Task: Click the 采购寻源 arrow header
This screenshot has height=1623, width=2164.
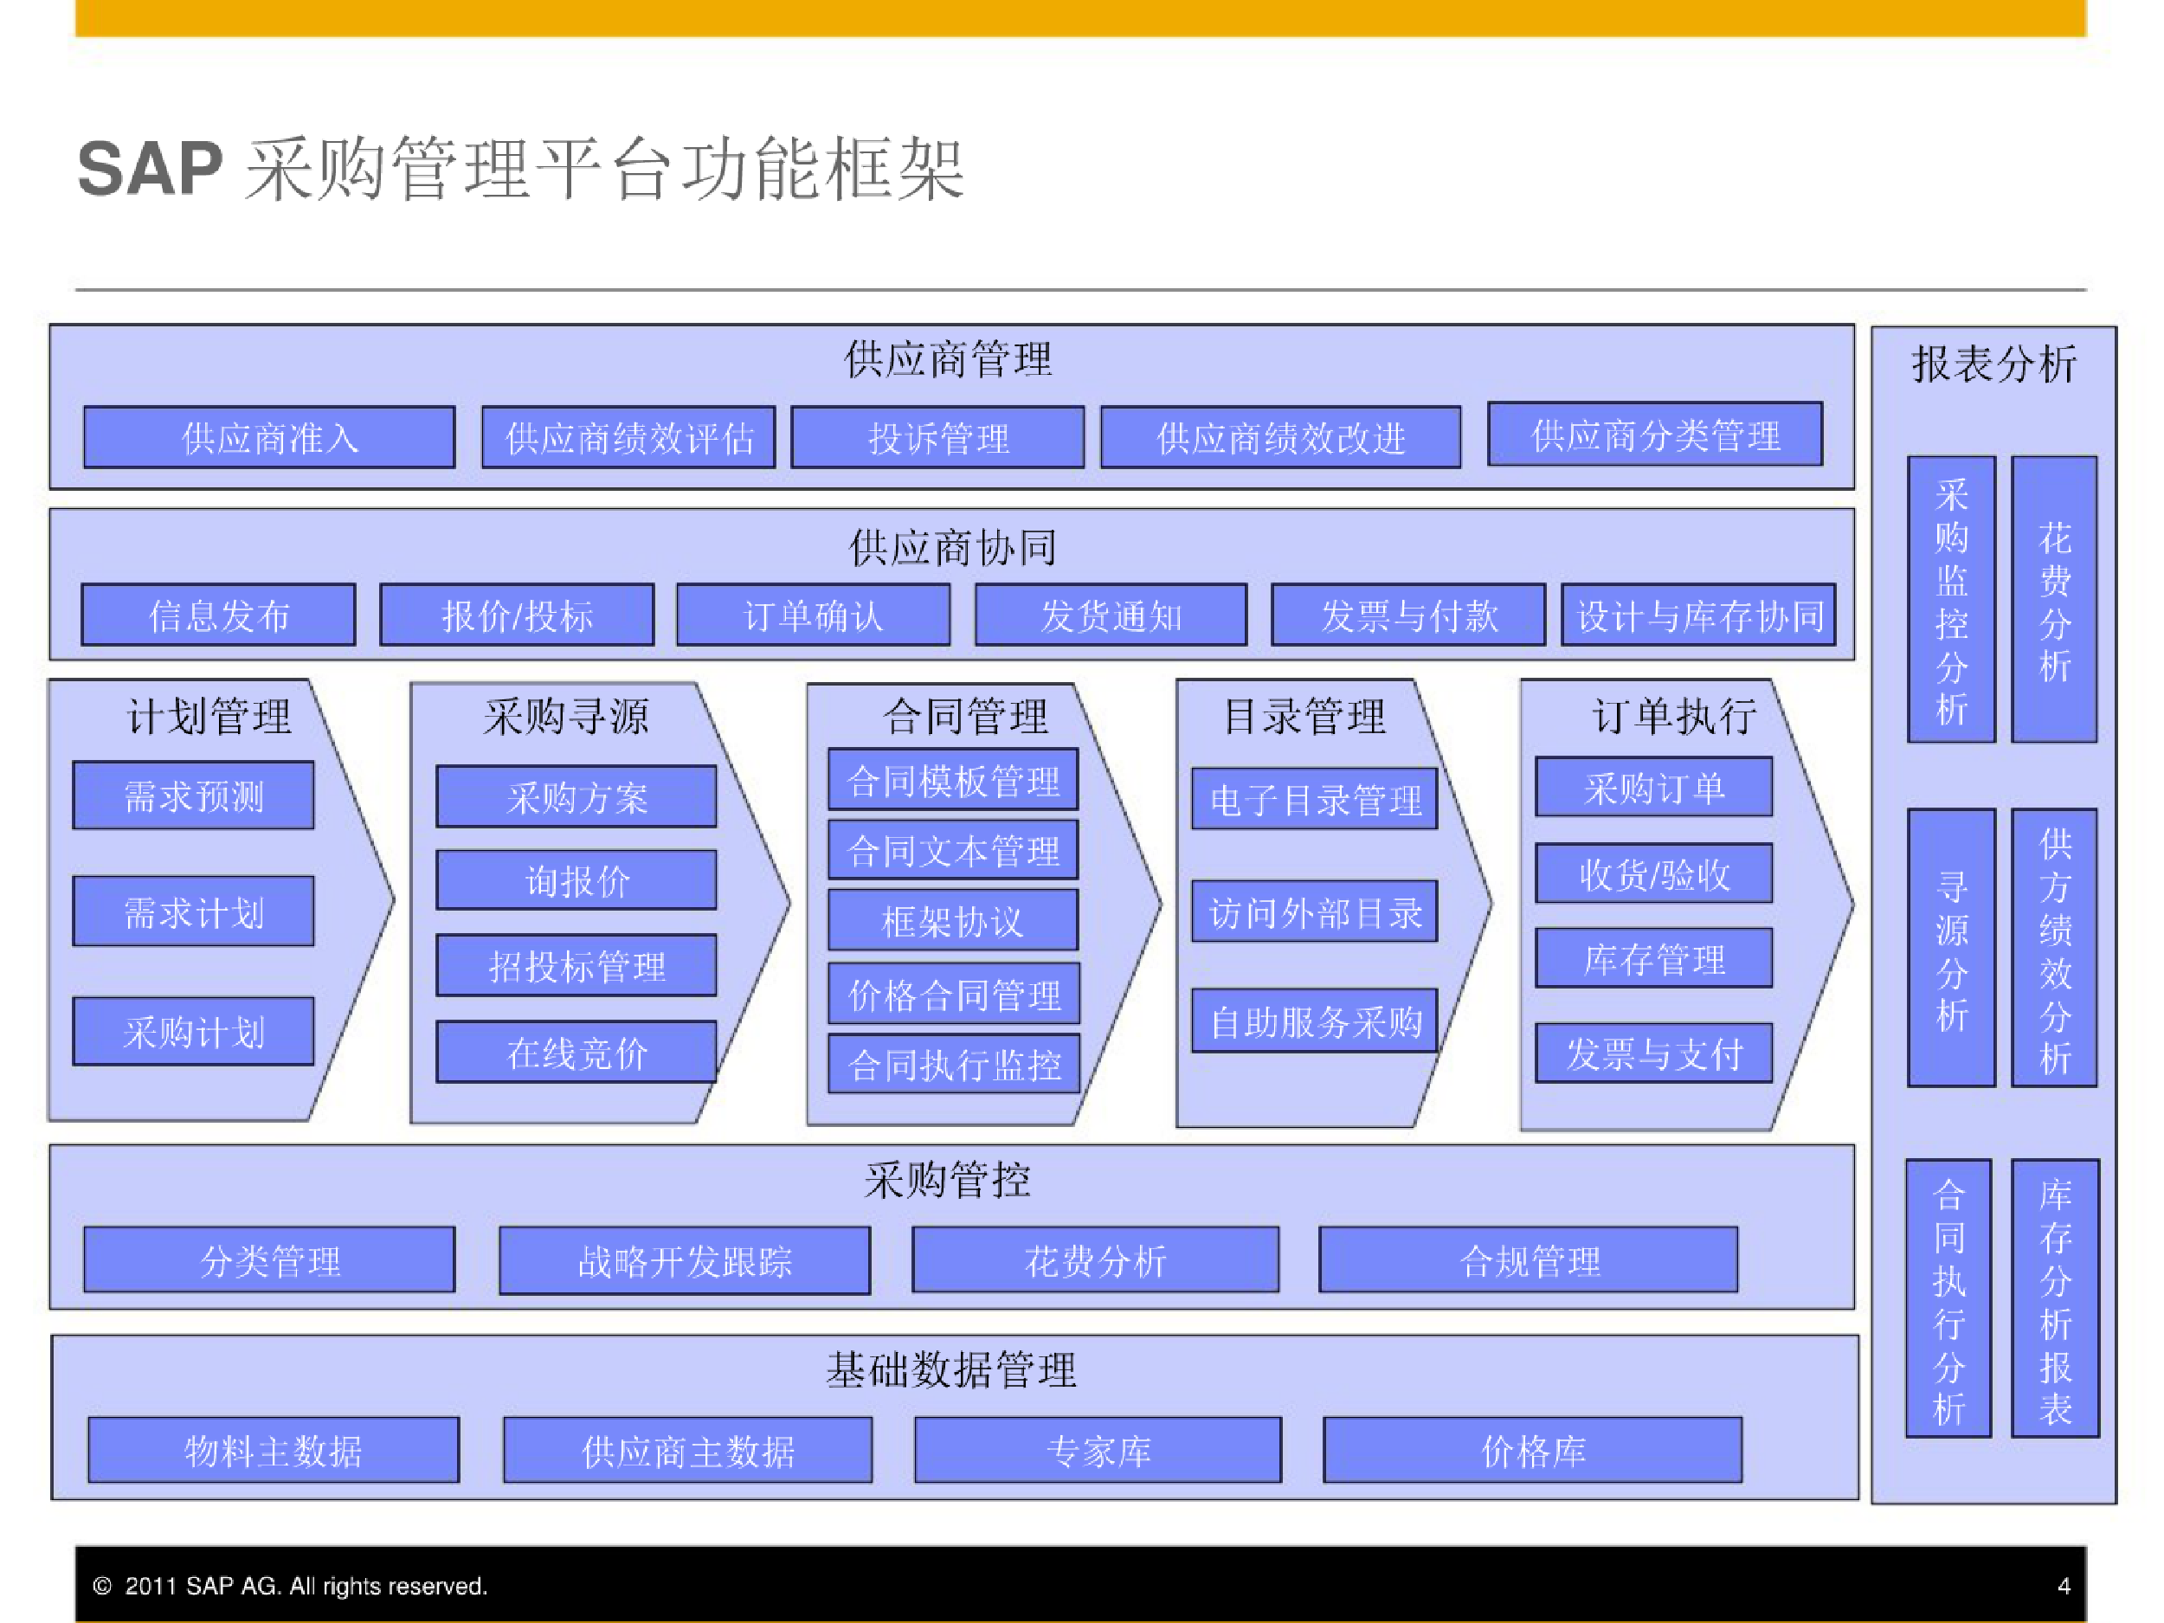Action: pyautogui.click(x=565, y=716)
